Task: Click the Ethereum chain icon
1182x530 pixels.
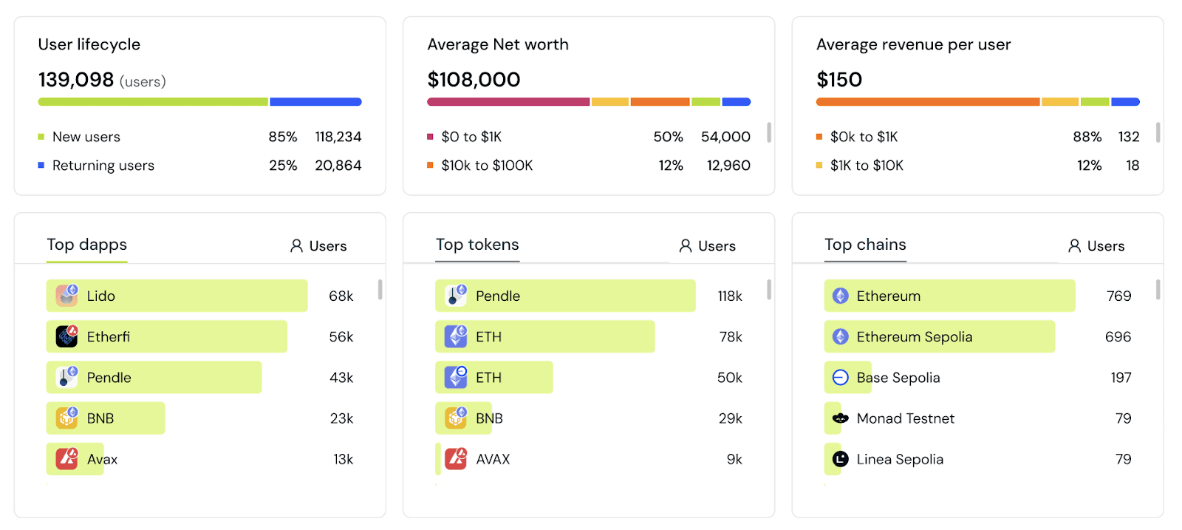Action: pos(841,296)
